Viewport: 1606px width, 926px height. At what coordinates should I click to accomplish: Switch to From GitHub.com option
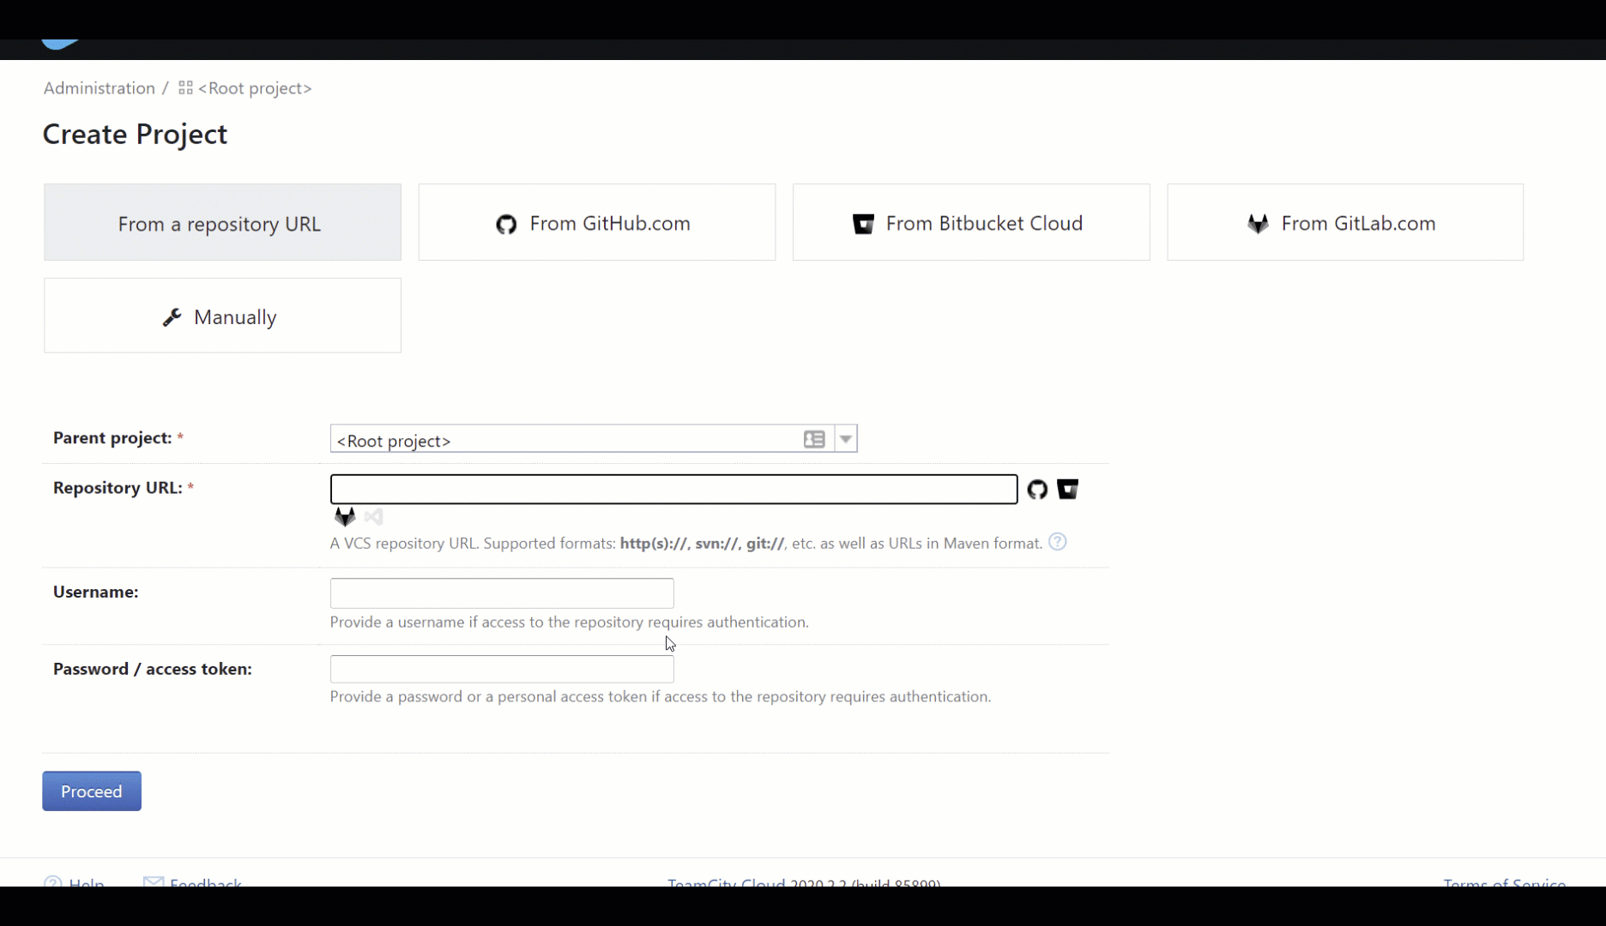pyautogui.click(x=596, y=223)
